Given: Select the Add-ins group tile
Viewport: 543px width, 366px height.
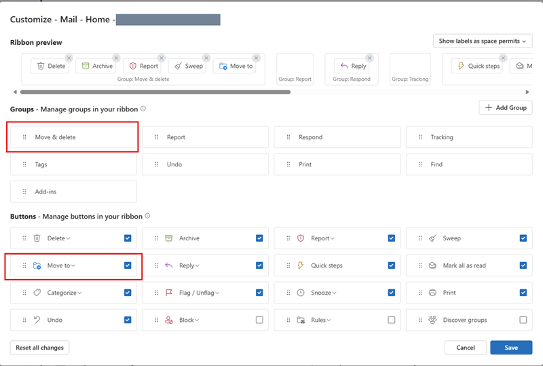Looking at the screenshot, I should pos(73,191).
